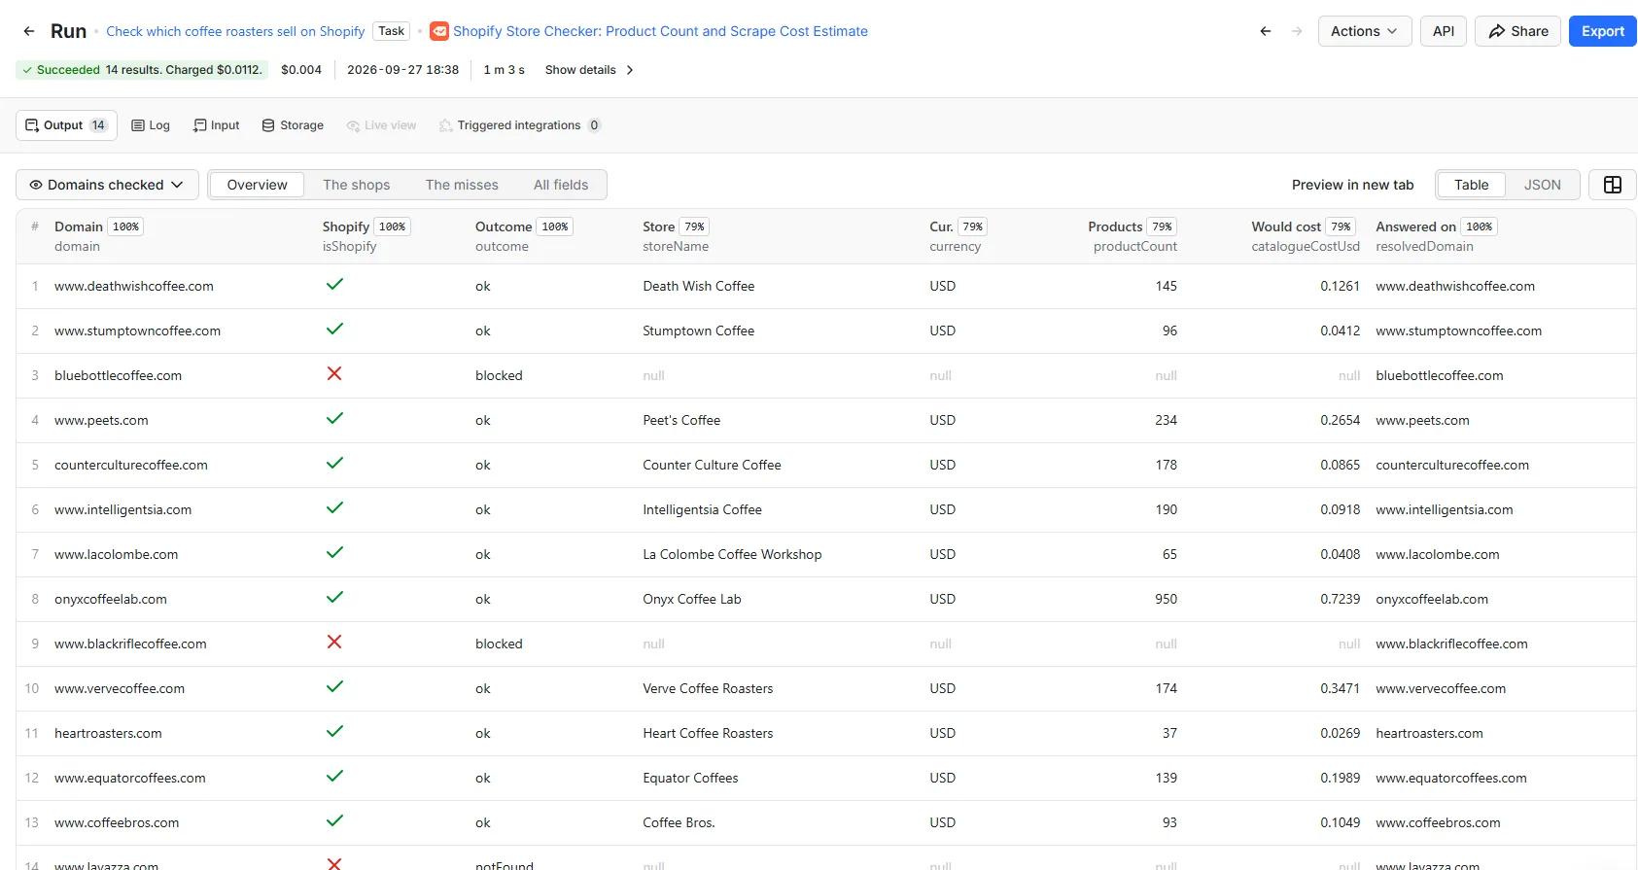Image resolution: width=1638 pixels, height=870 pixels.
Task: Click cost value 0.2654
Action: 1340,420
